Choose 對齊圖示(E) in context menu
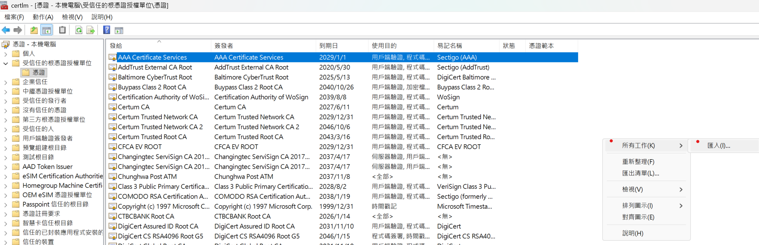 point(647,217)
